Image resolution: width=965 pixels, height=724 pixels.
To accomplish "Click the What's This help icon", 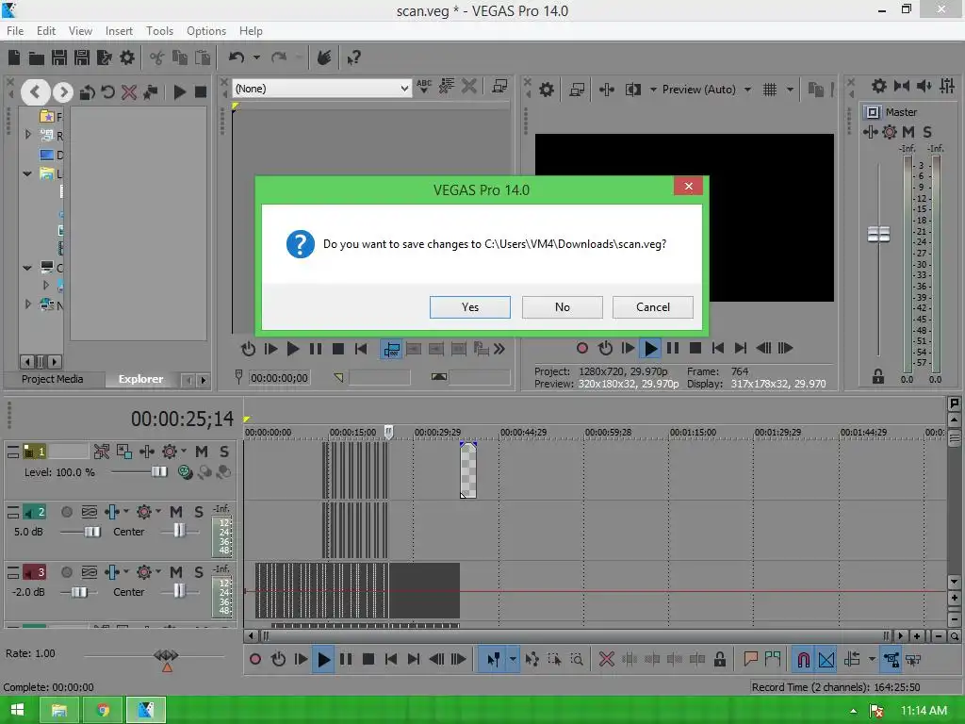I will 353,58.
